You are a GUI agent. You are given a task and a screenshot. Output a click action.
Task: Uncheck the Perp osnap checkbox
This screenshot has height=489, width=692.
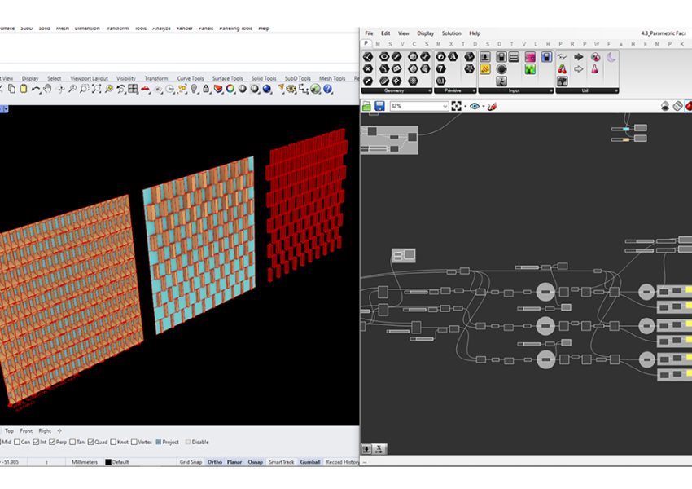click(x=52, y=442)
